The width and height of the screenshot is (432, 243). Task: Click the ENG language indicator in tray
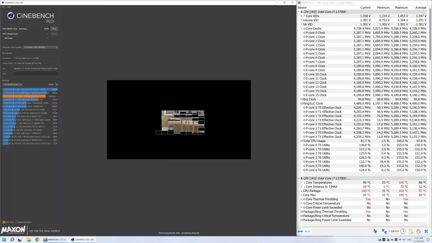[x=409, y=240]
